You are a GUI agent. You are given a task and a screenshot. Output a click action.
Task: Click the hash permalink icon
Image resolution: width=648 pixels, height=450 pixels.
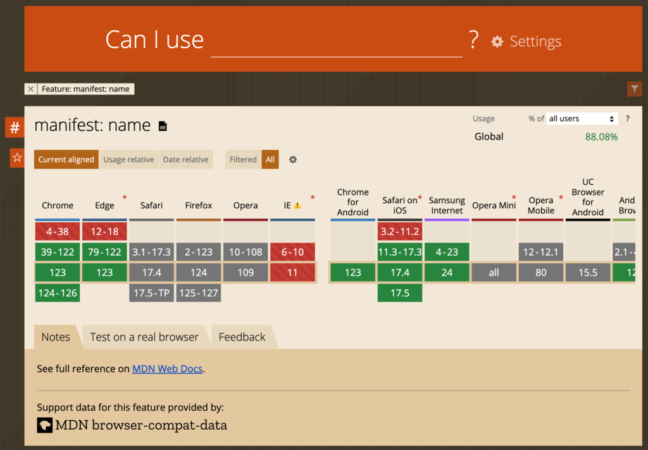click(x=15, y=127)
